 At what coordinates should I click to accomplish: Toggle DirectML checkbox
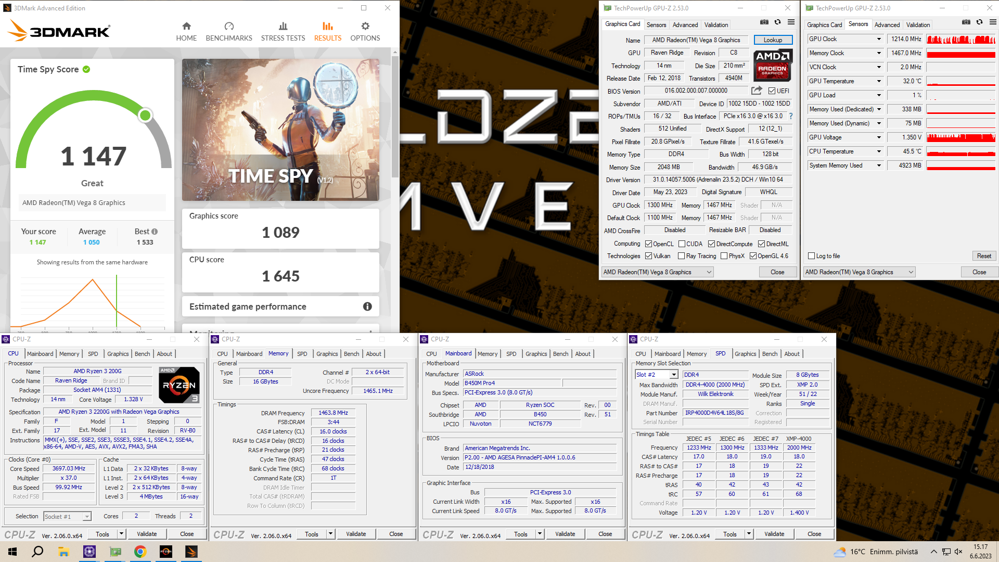point(761,244)
